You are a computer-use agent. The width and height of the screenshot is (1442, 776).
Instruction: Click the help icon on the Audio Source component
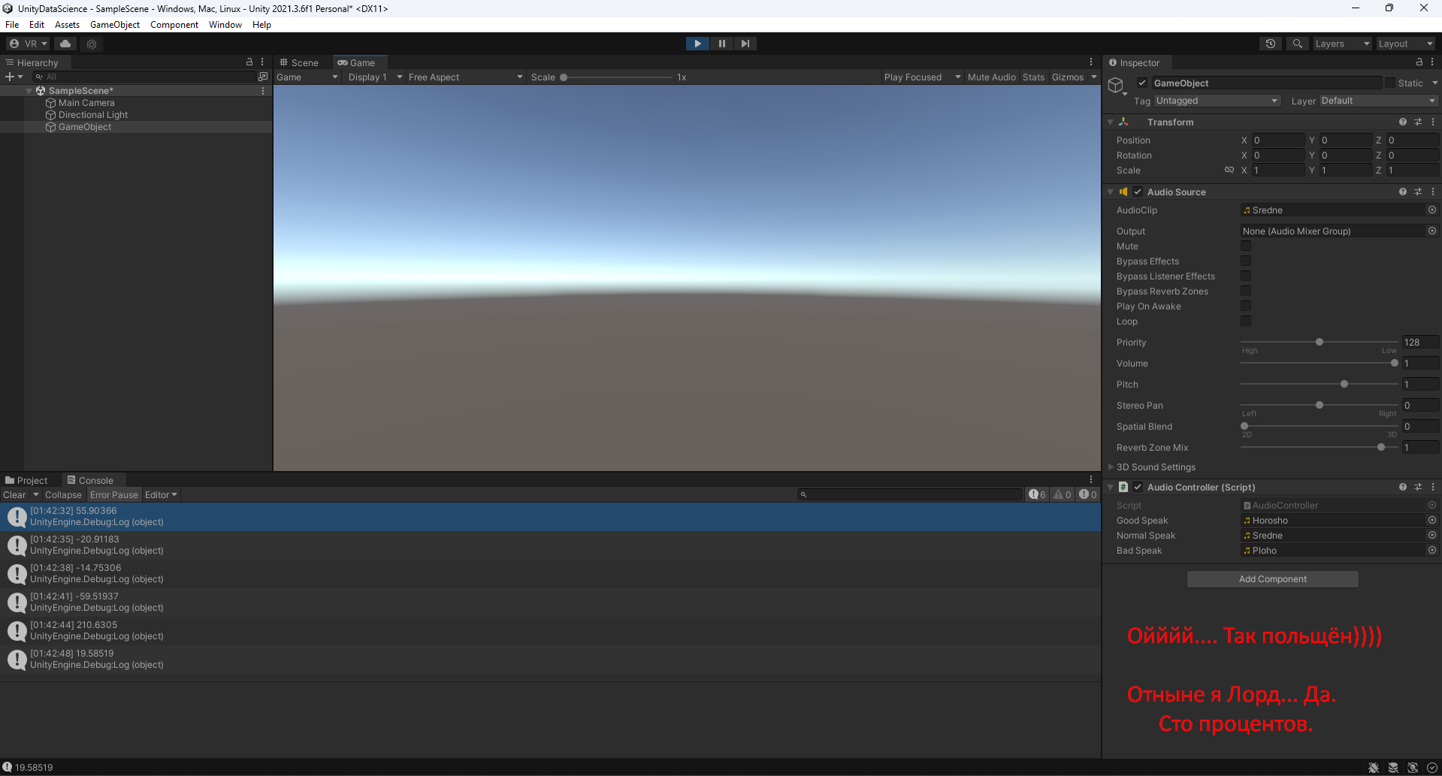[x=1402, y=192]
